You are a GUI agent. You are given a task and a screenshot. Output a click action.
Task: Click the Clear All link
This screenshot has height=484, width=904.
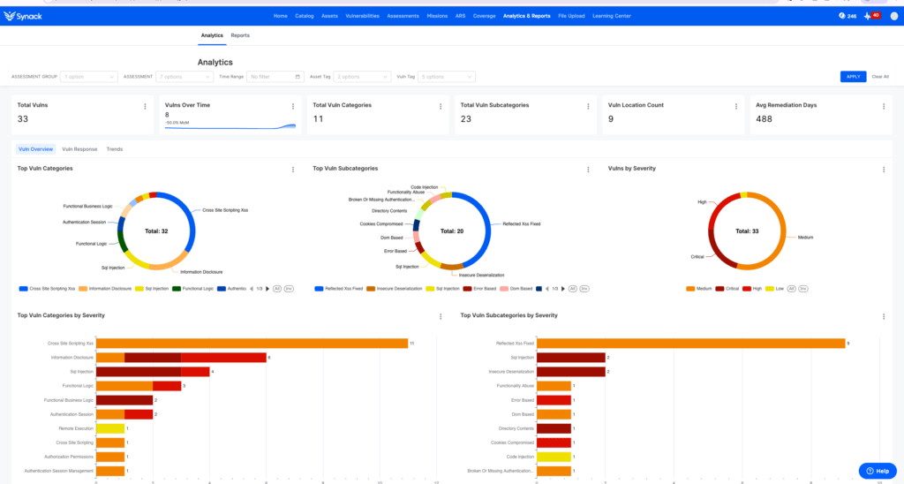pos(880,77)
